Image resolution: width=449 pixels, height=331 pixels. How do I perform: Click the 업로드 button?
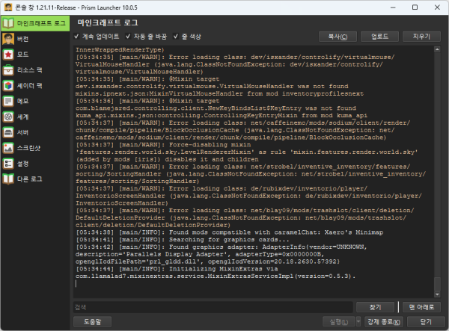pos(379,37)
